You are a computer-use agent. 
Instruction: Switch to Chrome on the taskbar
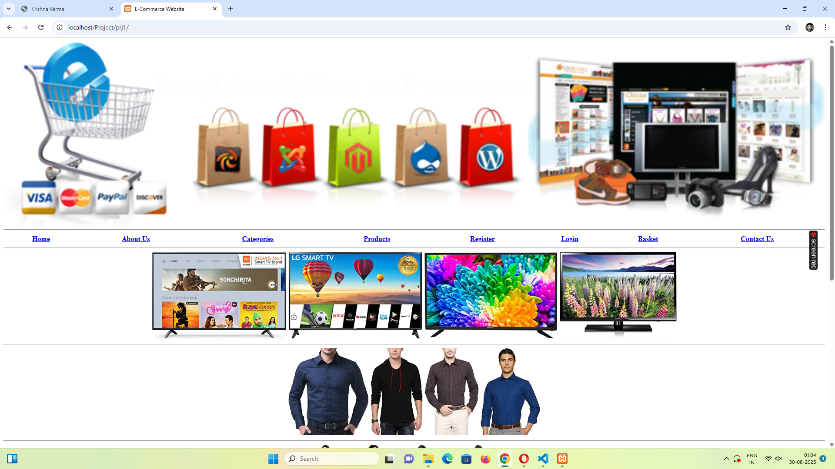tap(505, 459)
